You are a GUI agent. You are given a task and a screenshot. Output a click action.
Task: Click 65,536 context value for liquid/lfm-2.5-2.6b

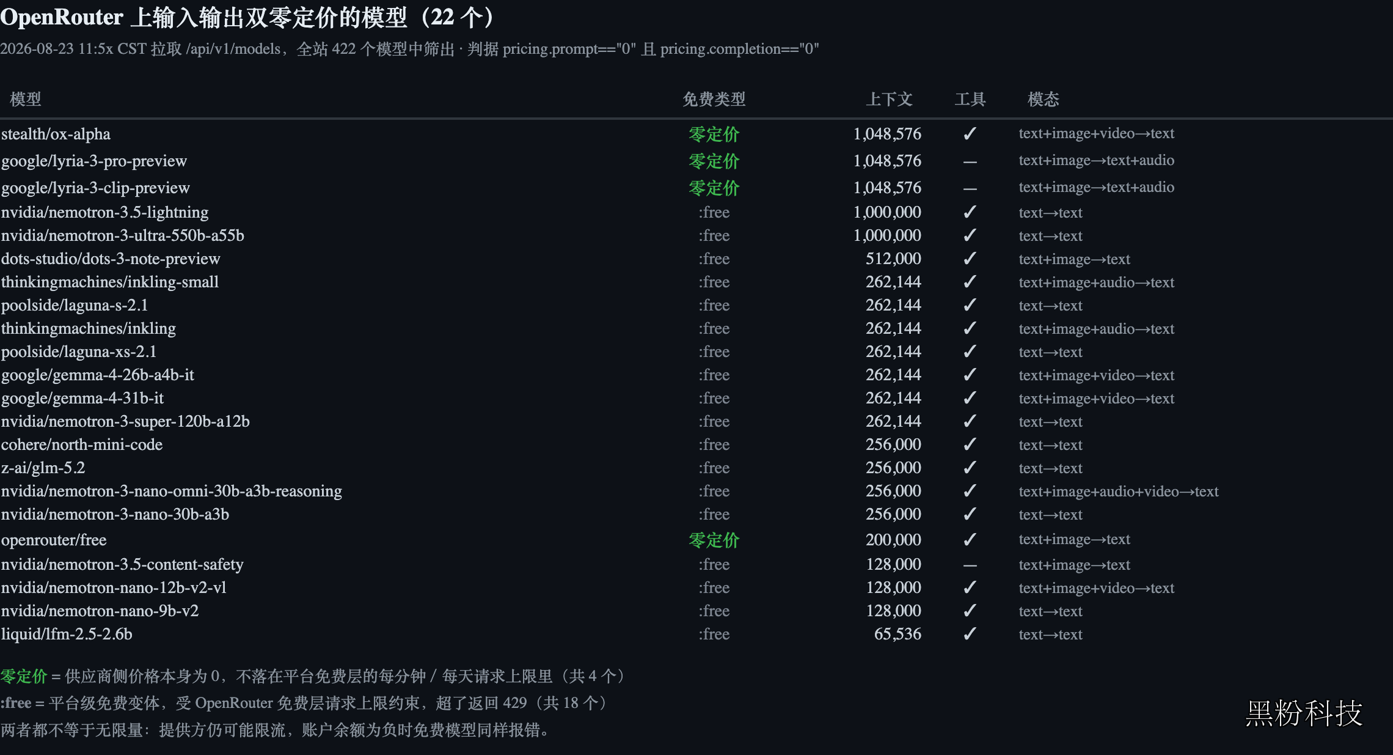[x=898, y=634]
